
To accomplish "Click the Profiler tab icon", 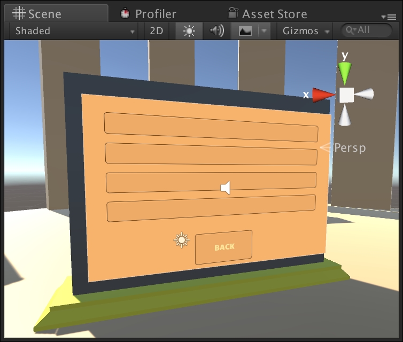I will click(125, 13).
